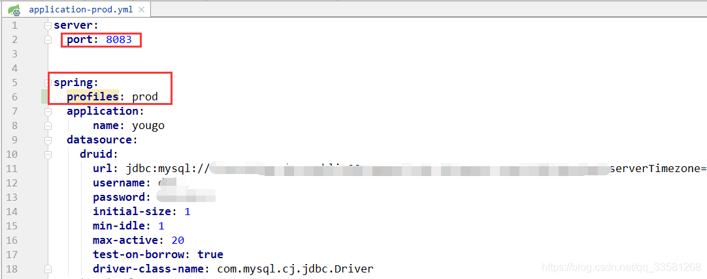The width and height of the screenshot is (707, 279).
Task: Select the application-prod.yml editor tab
Action: click(76, 9)
